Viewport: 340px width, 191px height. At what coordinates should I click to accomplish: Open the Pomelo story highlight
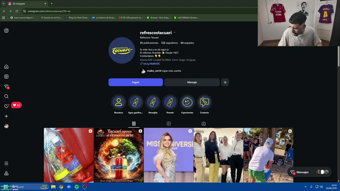coord(170,105)
